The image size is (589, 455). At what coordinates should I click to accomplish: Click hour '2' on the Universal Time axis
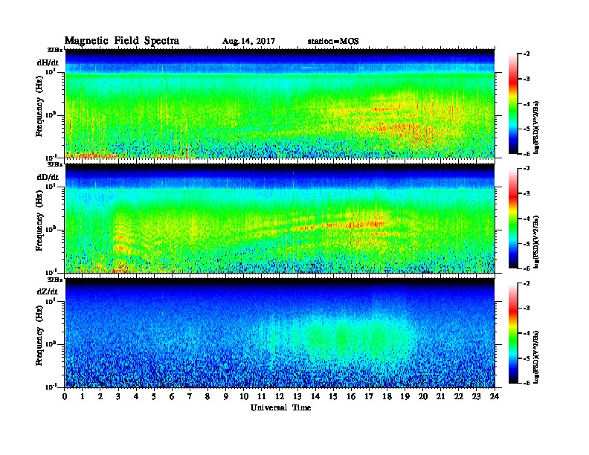100,397
